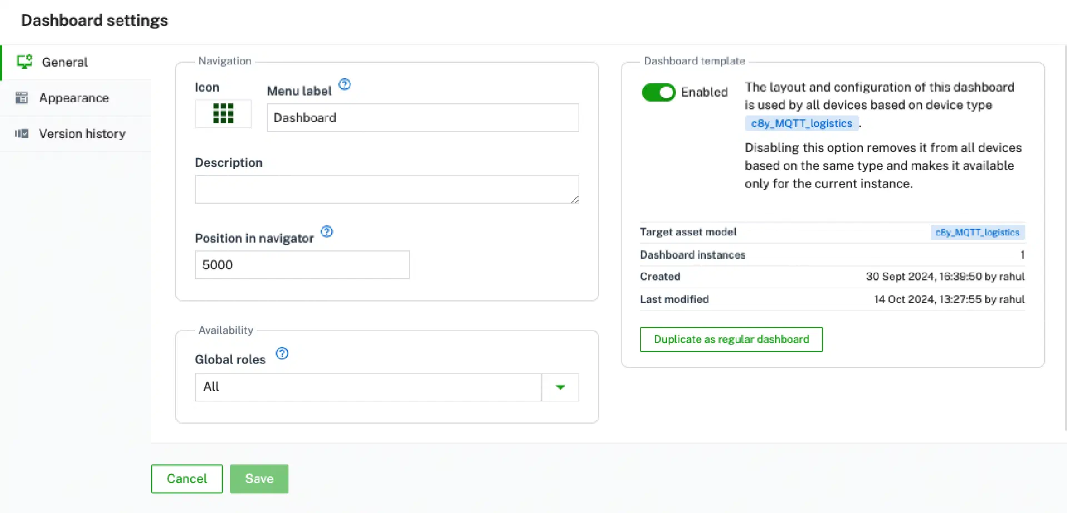This screenshot has width=1067, height=513.
Task: Click the Position in navigator field
Action: click(x=302, y=265)
